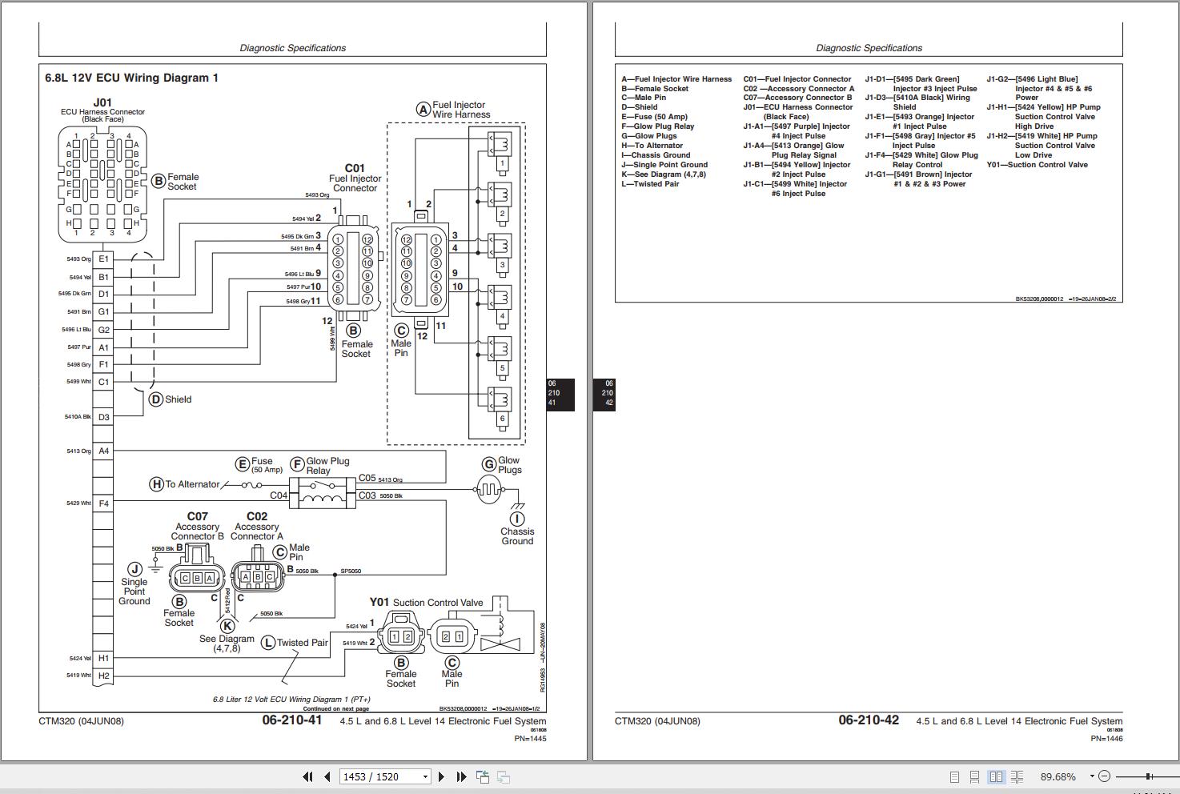Go to the next page
The height and width of the screenshot is (794, 1180).
tap(441, 776)
